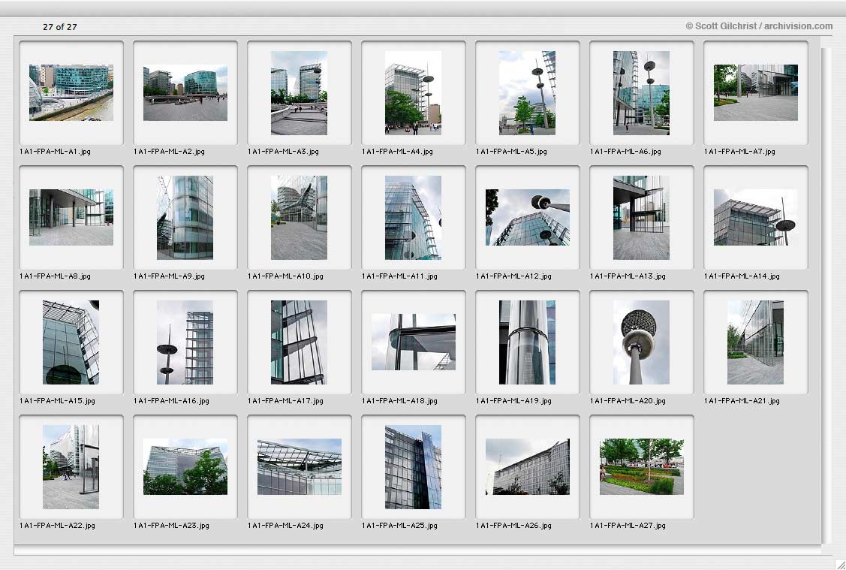Select the thumbnail image for 1A1-FPA-ML-A21.jpg

pos(755,342)
